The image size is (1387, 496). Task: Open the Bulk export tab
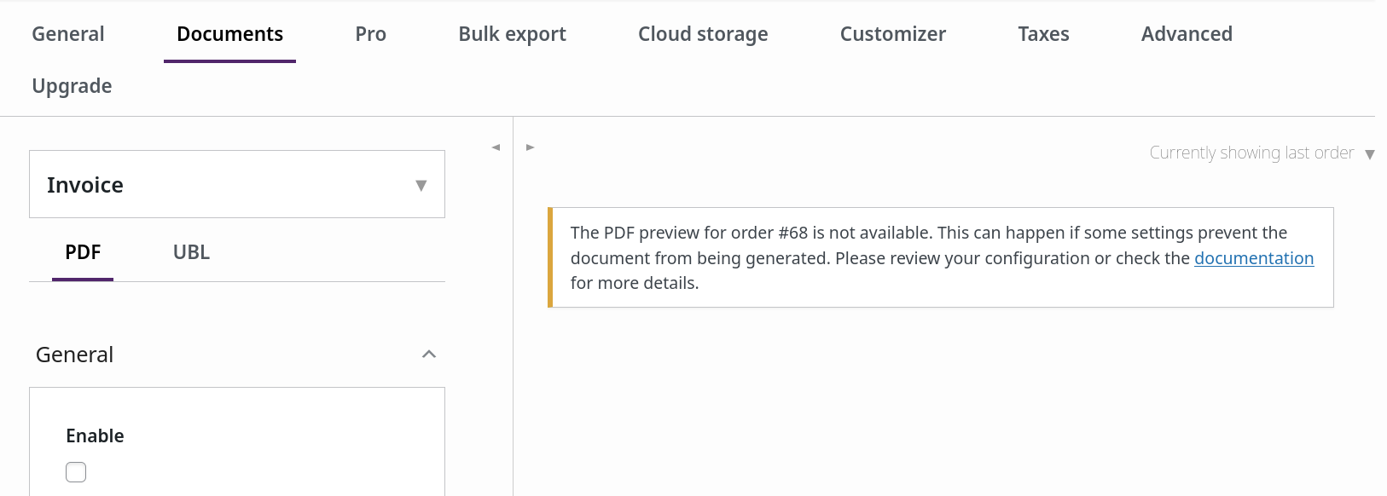[x=512, y=34]
